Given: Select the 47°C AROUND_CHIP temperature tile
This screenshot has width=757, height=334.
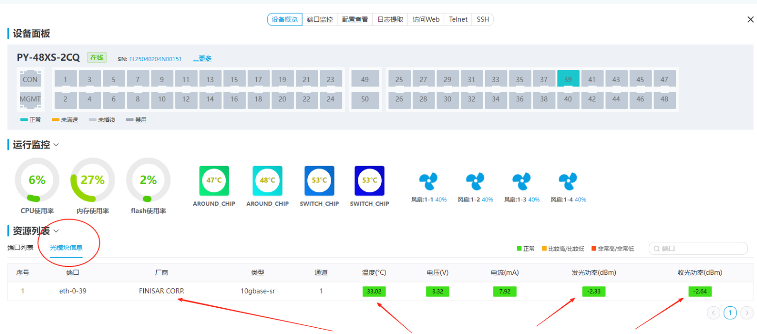Looking at the screenshot, I should point(214,181).
